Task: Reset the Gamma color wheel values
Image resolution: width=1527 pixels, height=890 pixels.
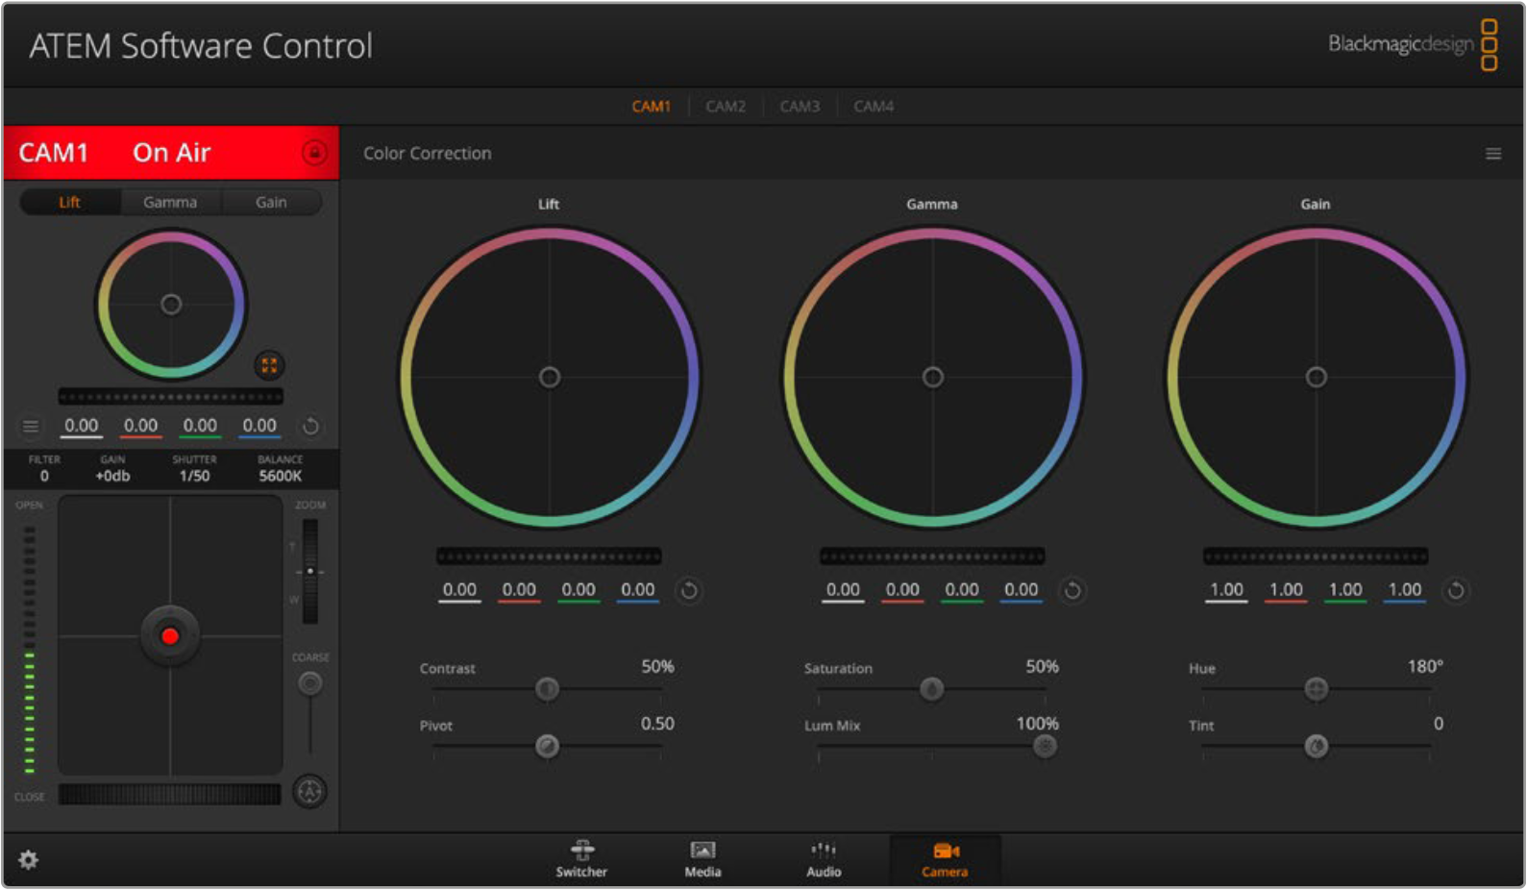Action: tap(1072, 590)
